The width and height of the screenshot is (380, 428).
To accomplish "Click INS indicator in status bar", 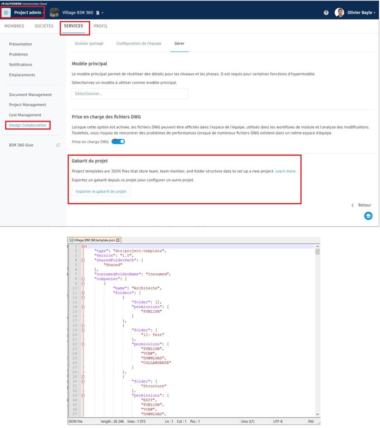I will (311, 421).
